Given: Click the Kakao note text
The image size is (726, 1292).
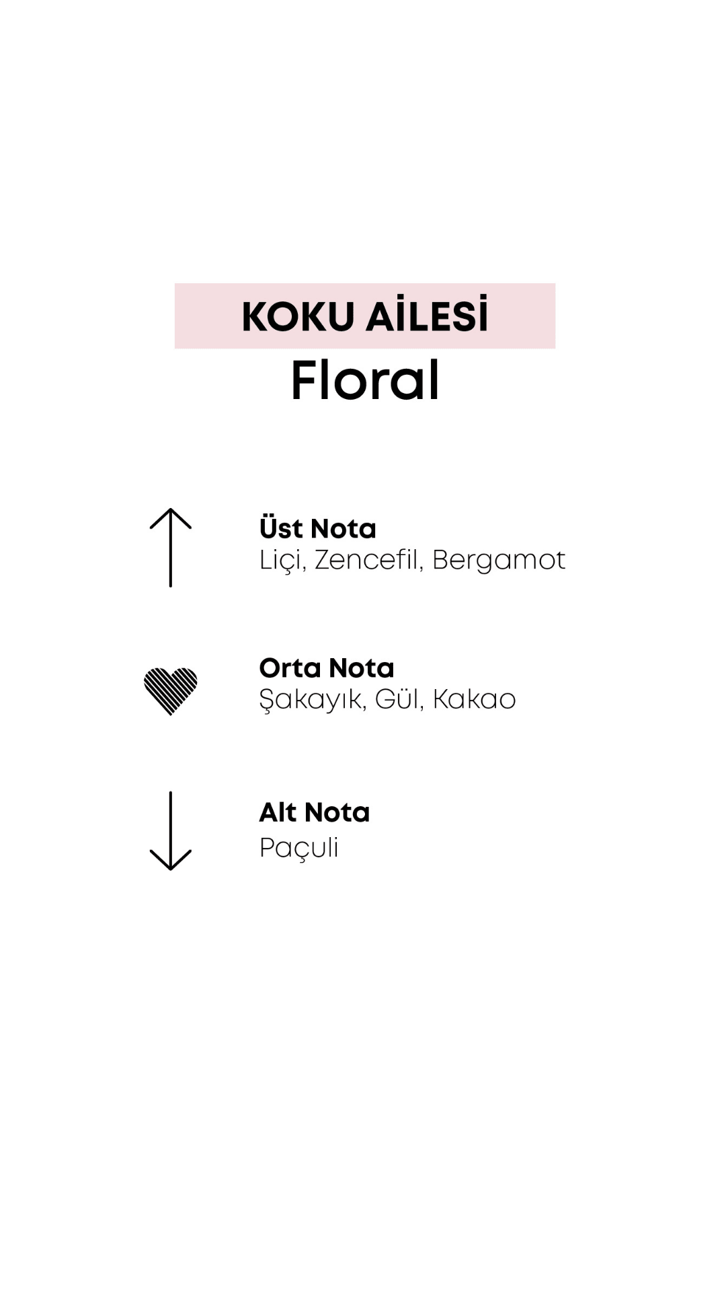Looking at the screenshot, I should [x=474, y=699].
